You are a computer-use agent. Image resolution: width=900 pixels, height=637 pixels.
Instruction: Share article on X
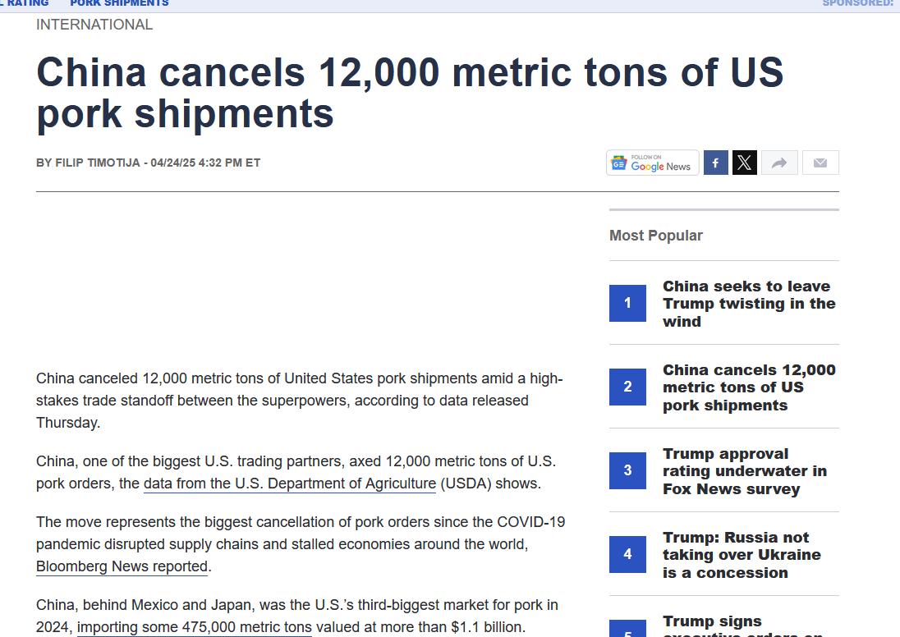click(745, 163)
